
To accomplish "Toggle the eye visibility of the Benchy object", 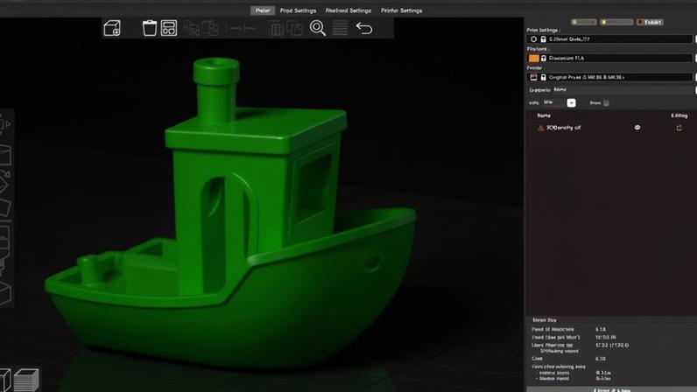I will point(637,128).
